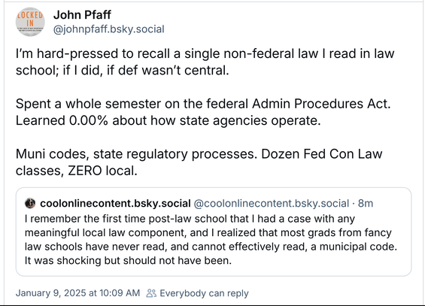Image resolution: width=425 pixels, height=306 pixels.
Task: Click the paragraph starting I'm hard-pressed to recall
Action: (x=205, y=62)
